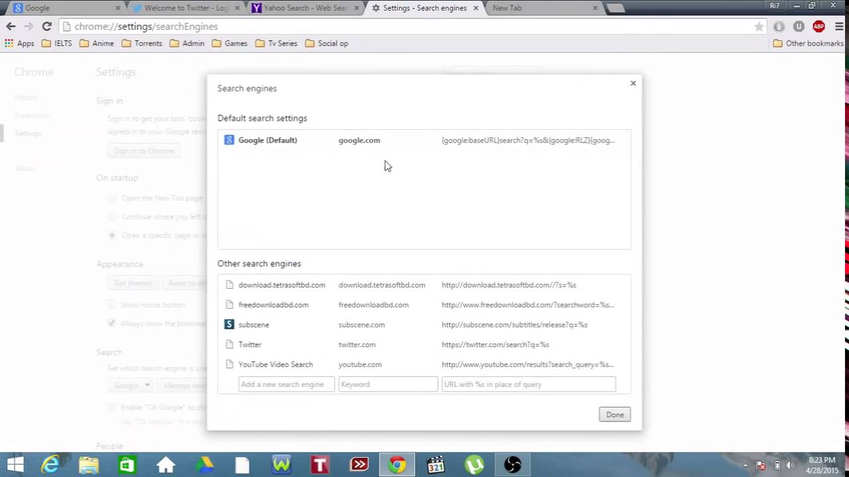Open uTorrent from the taskbar
Image resolution: width=849 pixels, height=477 pixels.
coord(474,464)
